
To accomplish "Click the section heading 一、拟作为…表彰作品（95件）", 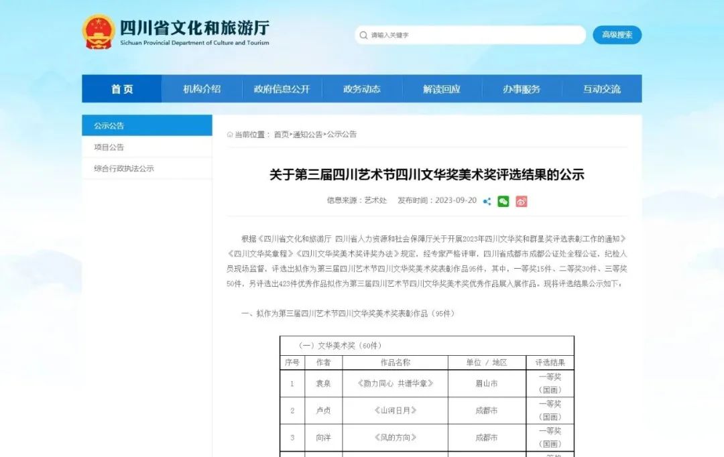I will 349,314.
